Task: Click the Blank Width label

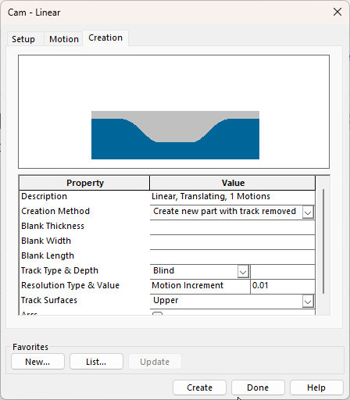Action: 46,241
